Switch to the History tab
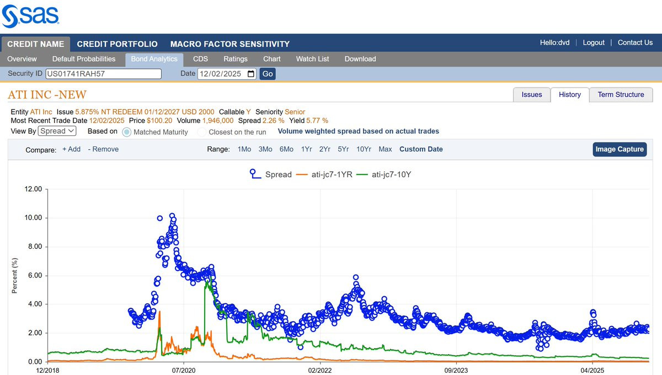This screenshot has width=662, height=375. (570, 95)
